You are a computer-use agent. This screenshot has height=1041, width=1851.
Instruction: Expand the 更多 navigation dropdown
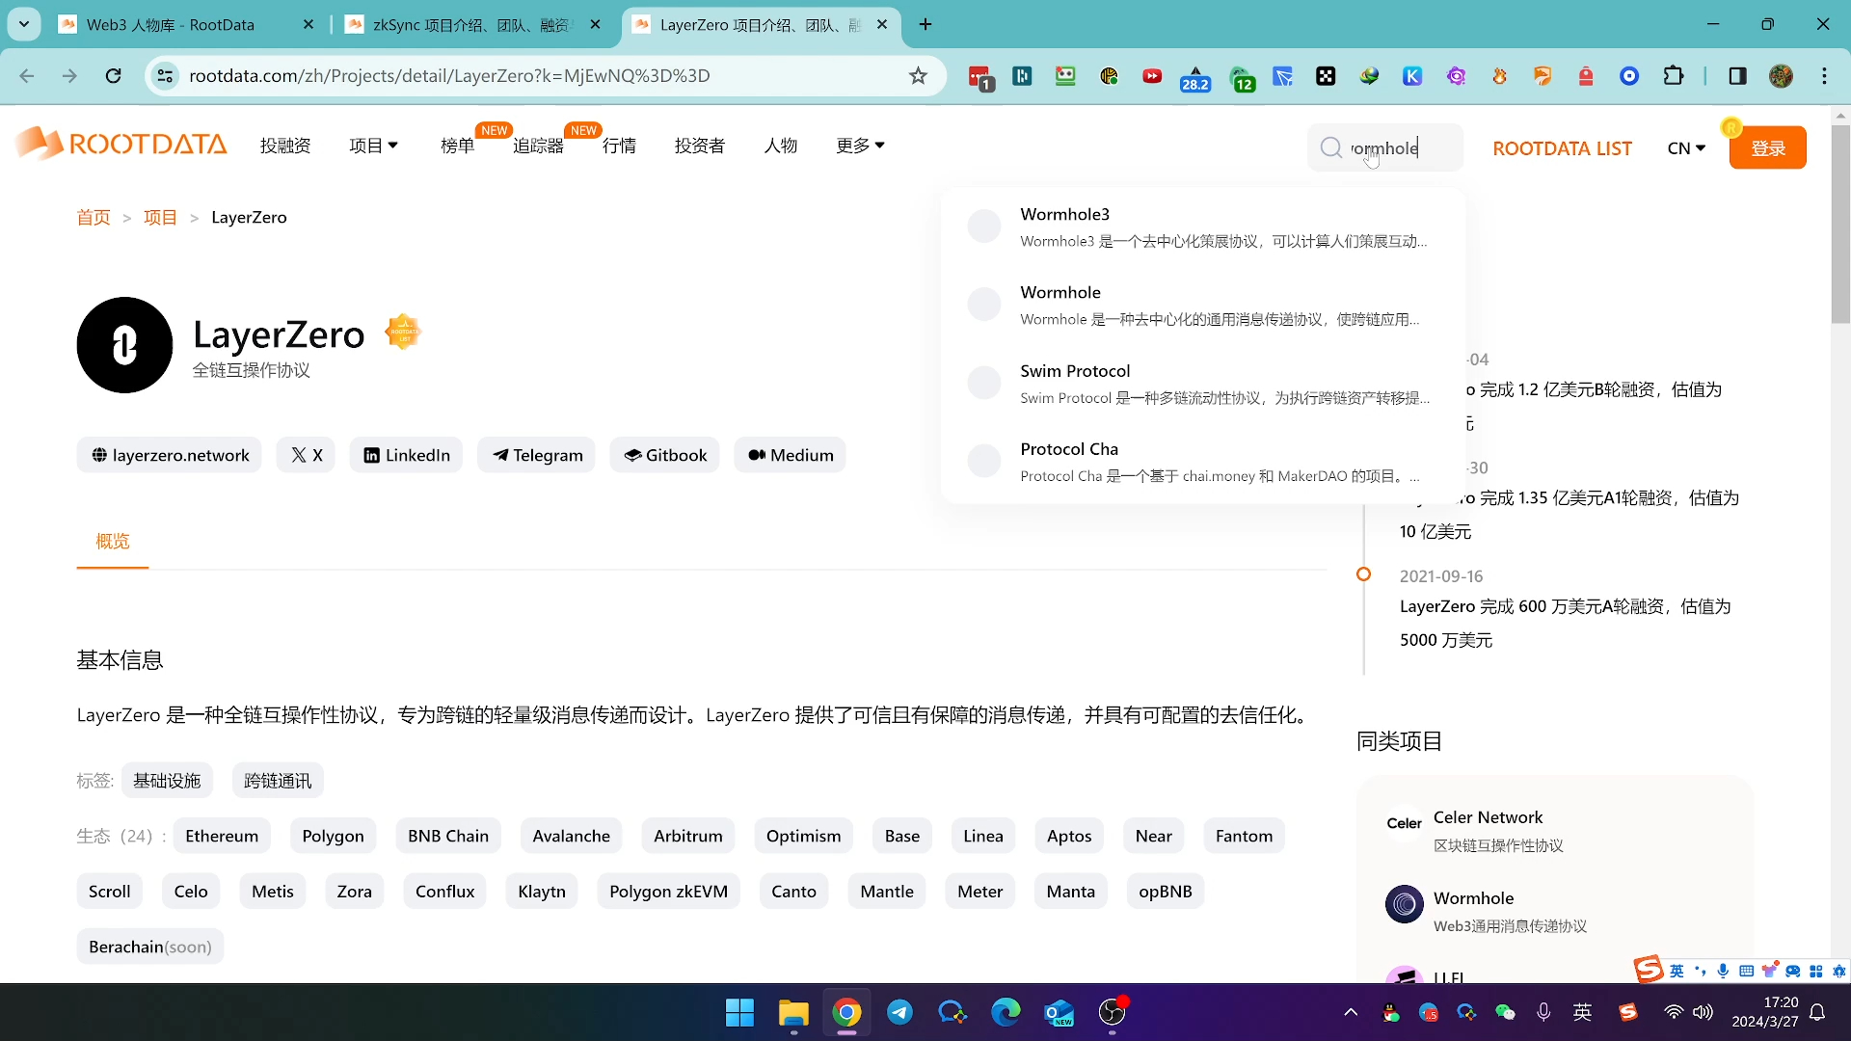tap(859, 147)
